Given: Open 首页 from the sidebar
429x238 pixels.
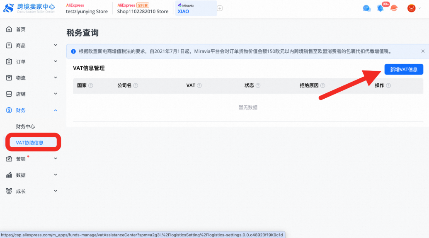Looking at the screenshot, I should point(21,29).
